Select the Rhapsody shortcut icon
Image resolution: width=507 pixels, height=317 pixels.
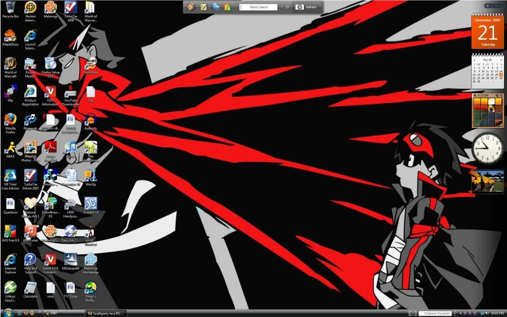[x=30, y=122]
